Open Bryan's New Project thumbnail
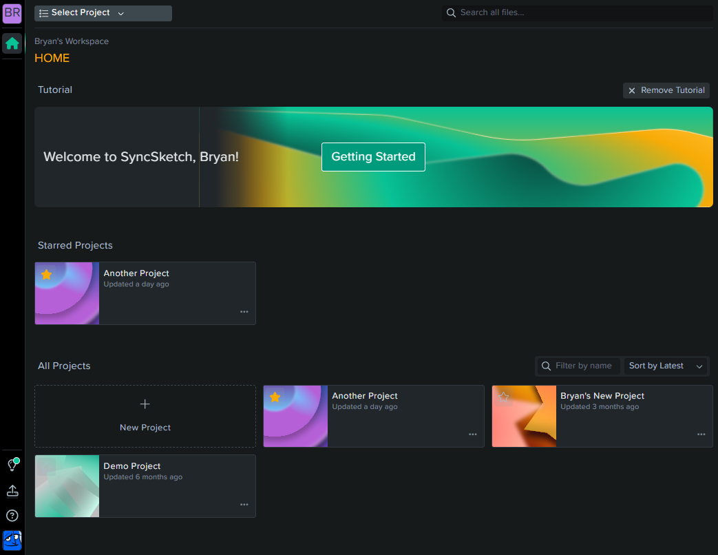The width and height of the screenshot is (718, 555). click(x=525, y=416)
